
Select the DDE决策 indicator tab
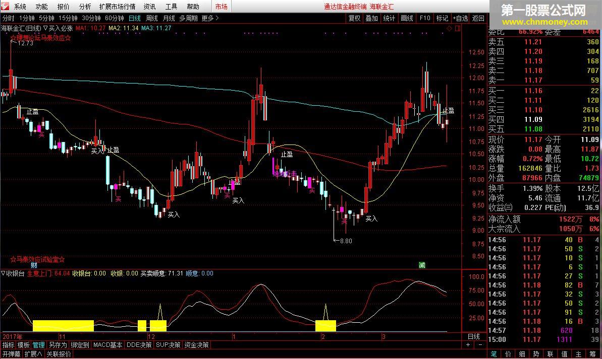tap(139, 345)
